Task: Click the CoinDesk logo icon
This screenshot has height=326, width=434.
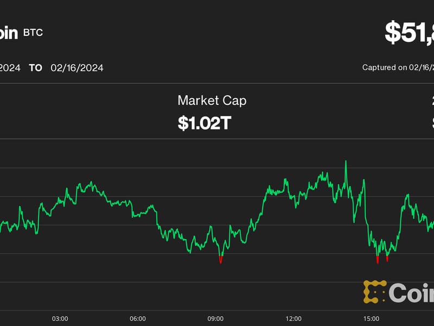Action: [x=374, y=292]
